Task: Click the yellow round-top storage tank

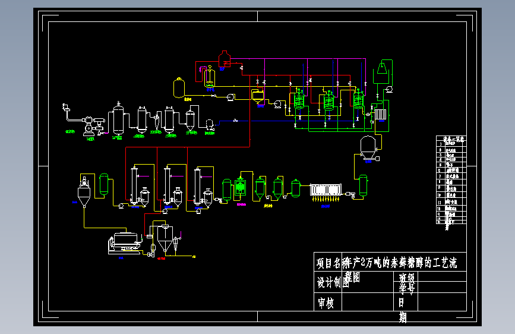Action: 179,88
